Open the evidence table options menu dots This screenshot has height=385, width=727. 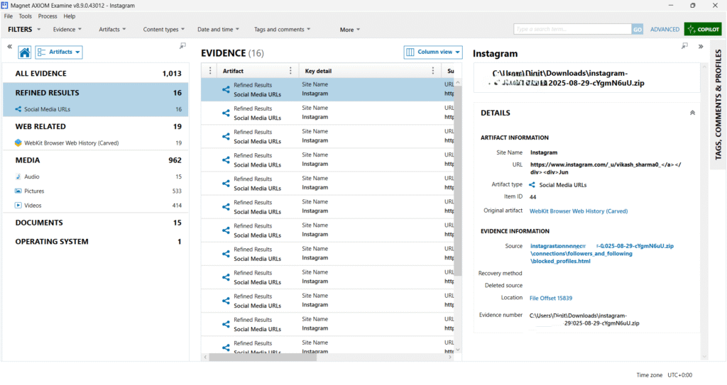pyautogui.click(x=210, y=70)
